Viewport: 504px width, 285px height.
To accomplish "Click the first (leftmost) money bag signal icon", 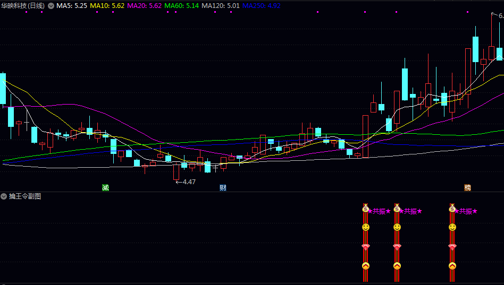I will click(365, 208).
